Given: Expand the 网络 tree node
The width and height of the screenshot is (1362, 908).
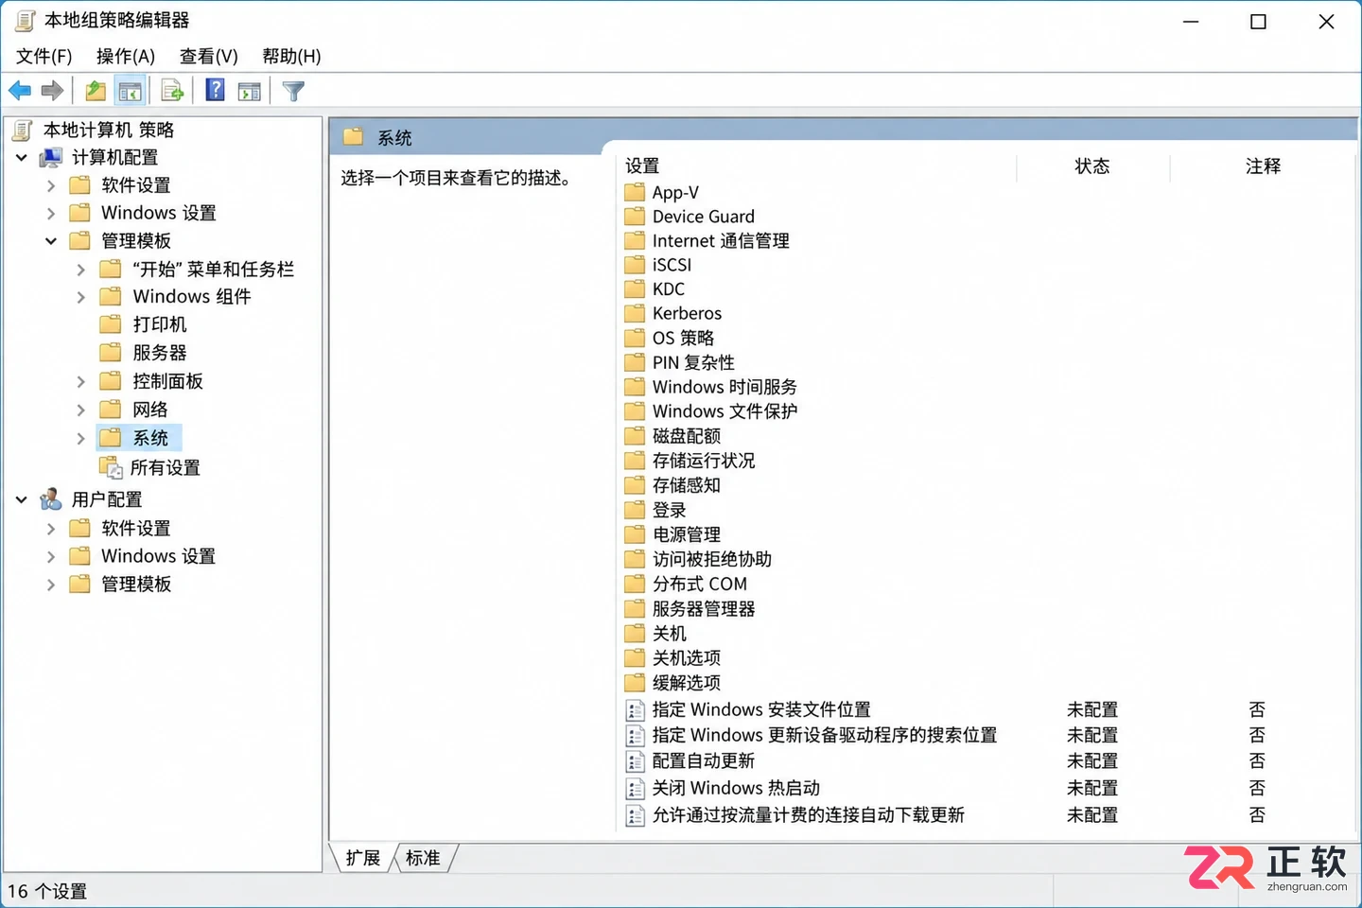Looking at the screenshot, I should pos(81,410).
